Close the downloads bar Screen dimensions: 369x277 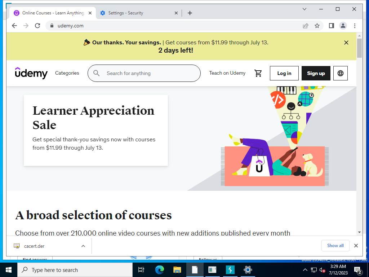click(356, 246)
